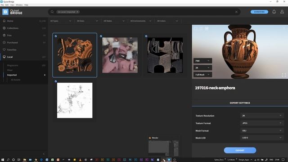Open the All Environments filter dropdown
The height and width of the screenshot is (162, 288).
(141, 21)
